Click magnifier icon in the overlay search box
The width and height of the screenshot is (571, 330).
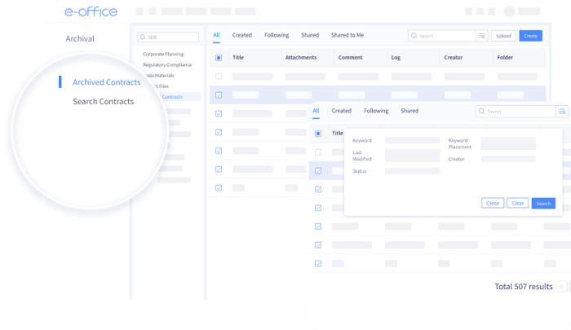pos(481,111)
